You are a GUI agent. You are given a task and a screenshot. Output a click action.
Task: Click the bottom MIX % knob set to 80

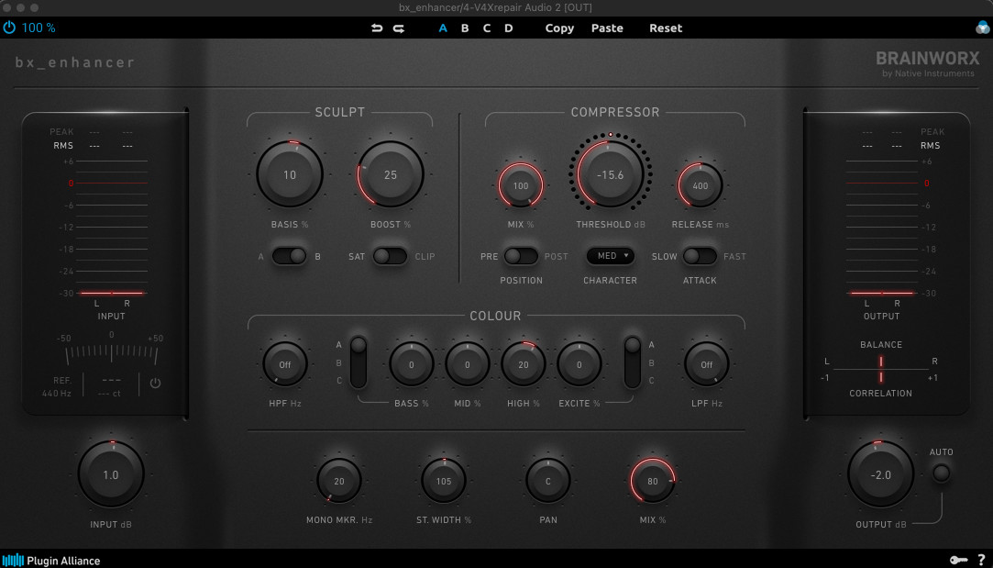pyautogui.click(x=652, y=481)
